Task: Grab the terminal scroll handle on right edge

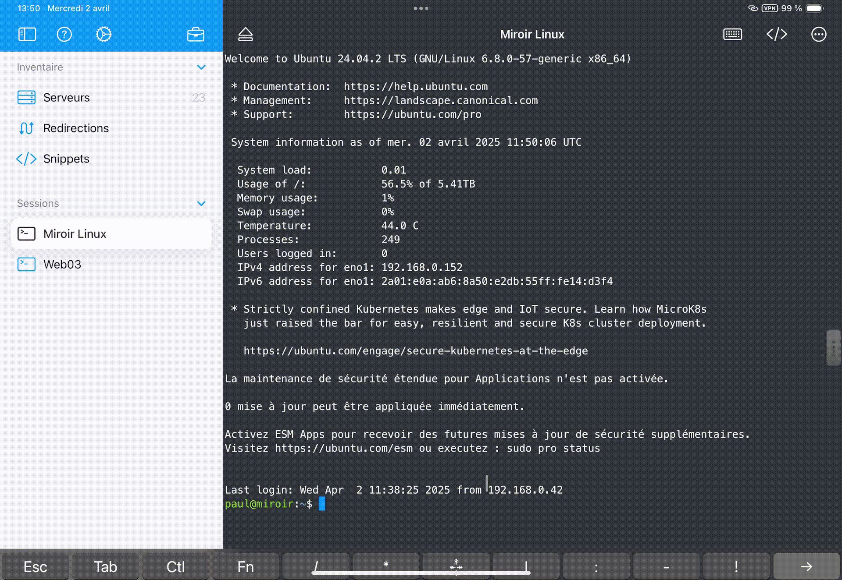Action: pyautogui.click(x=833, y=347)
